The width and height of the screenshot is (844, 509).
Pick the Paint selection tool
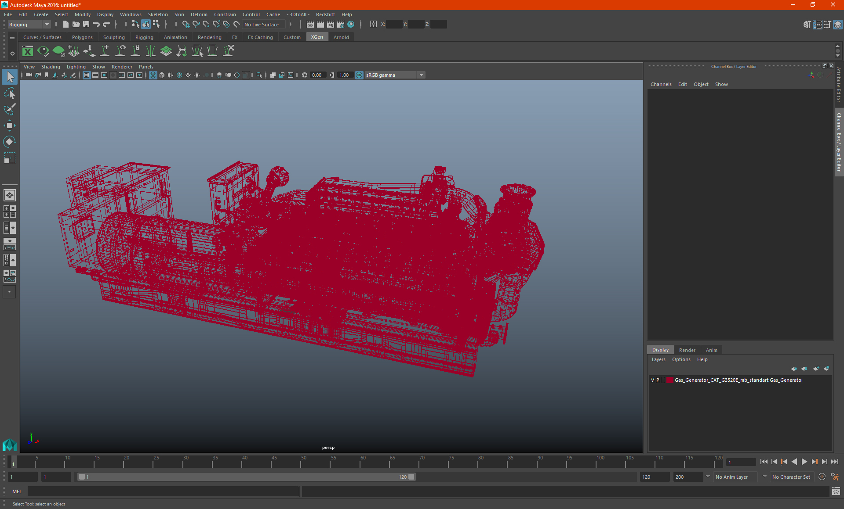pos(10,109)
